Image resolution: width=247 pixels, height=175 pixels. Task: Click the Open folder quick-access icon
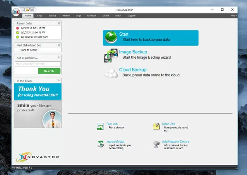tap(28, 9)
